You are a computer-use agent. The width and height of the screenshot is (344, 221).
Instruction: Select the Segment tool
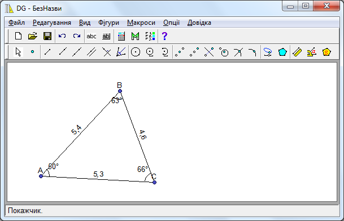[x=47, y=52]
